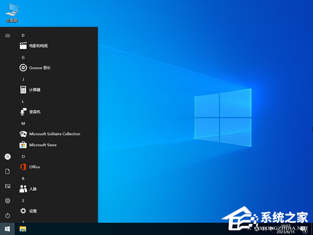This screenshot has width=313, height=235.
Task: Launch Groove 音乐 from the app list
Action: click(40, 68)
